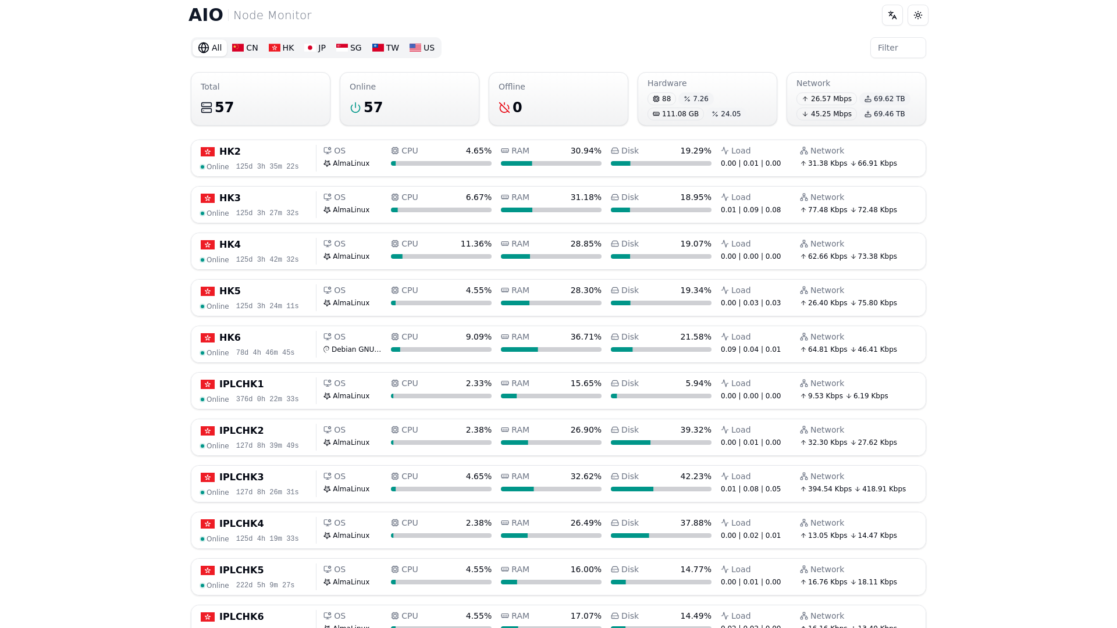Viewport: 1117px width, 628px height.
Task: Select the All region filter tab
Action: (x=209, y=48)
